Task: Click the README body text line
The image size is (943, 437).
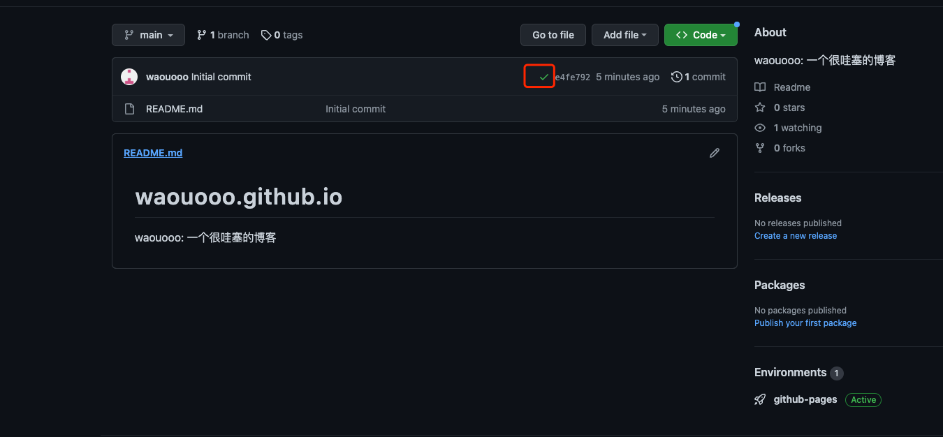Action: click(x=205, y=238)
